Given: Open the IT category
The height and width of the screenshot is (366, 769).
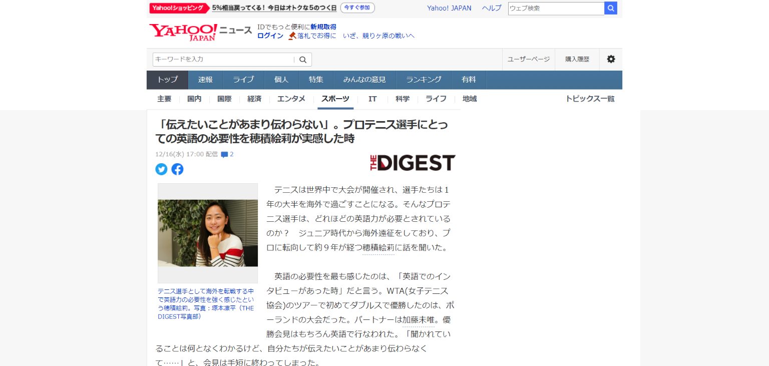Looking at the screenshot, I should [x=372, y=99].
